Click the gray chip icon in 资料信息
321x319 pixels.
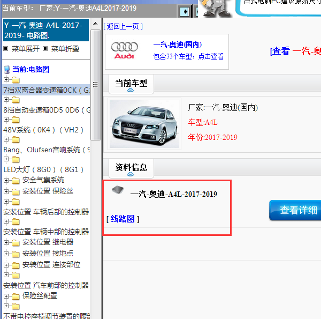point(118,189)
